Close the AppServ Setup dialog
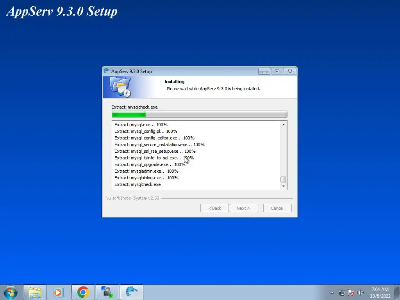This screenshot has width=400, height=300. (290, 71)
